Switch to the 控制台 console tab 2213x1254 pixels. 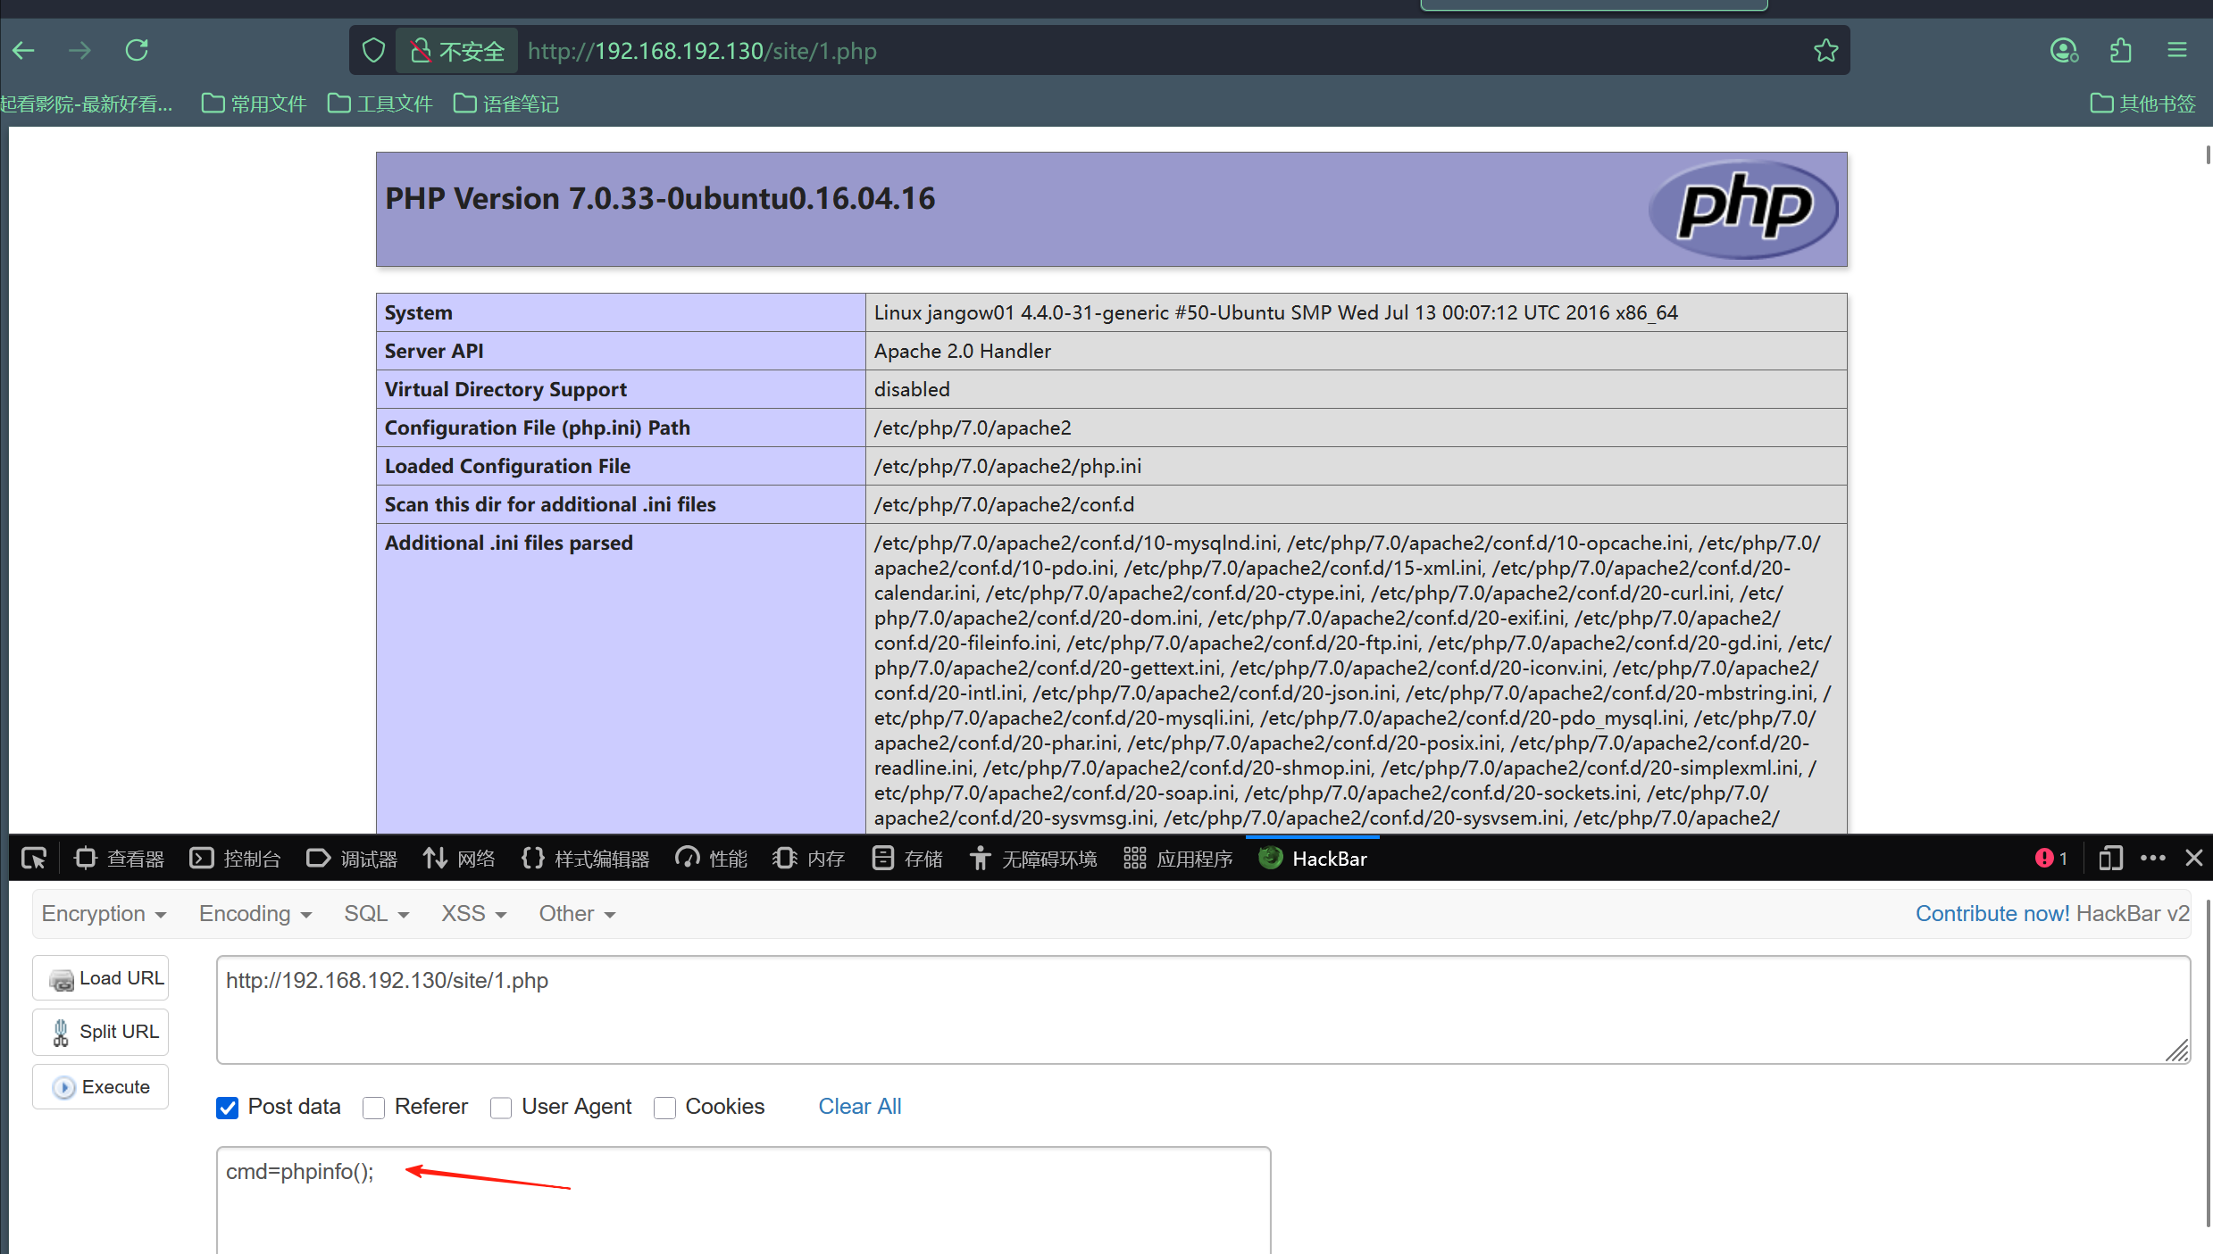236,859
